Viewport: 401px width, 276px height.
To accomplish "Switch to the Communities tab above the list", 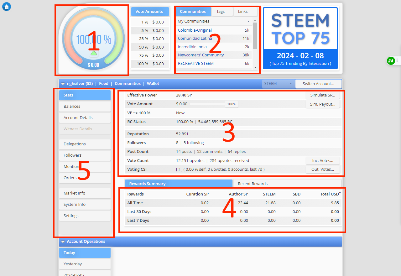I will 193,12.
